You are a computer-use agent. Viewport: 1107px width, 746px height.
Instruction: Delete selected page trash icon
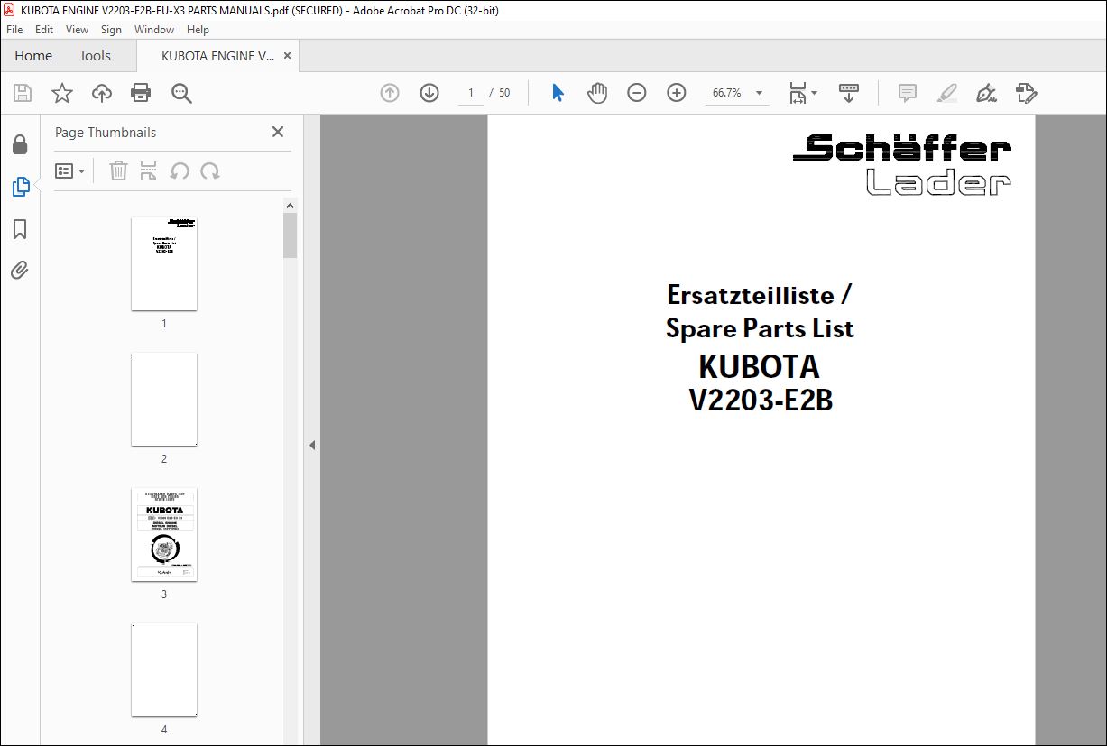tap(118, 170)
